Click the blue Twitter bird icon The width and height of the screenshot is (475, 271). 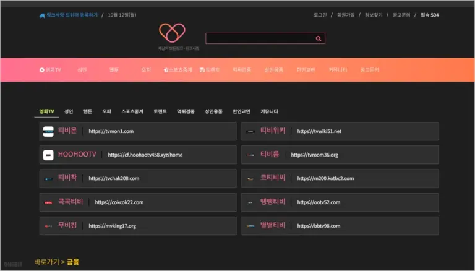[x=42, y=15]
